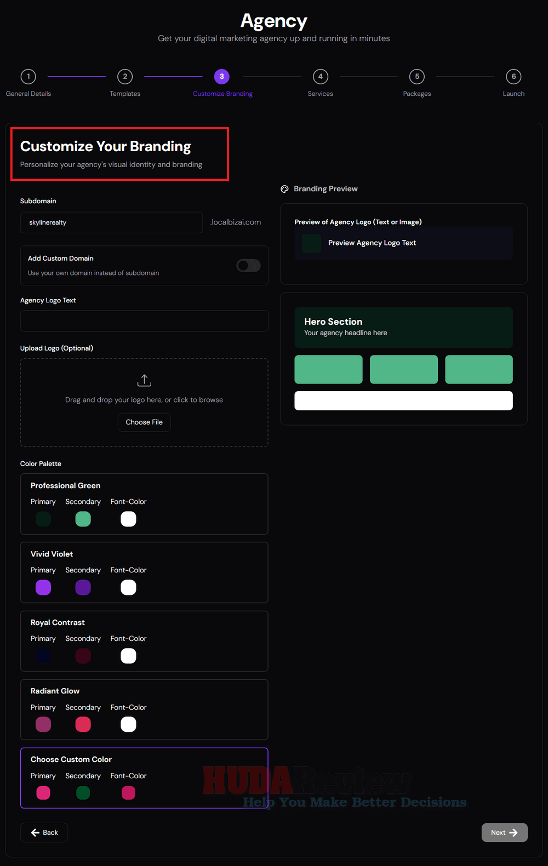Viewport: 548px width, 866px height.
Task: Click step 3 Customize Branding circle
Action: tap(222, 77)
